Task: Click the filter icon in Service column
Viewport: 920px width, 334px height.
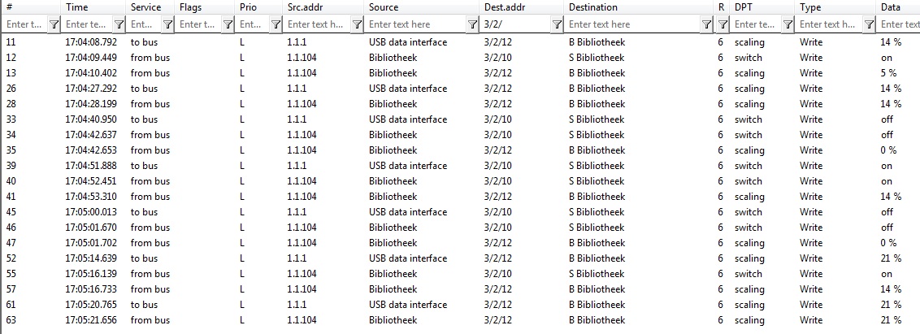Action: [x=167, y=24]
